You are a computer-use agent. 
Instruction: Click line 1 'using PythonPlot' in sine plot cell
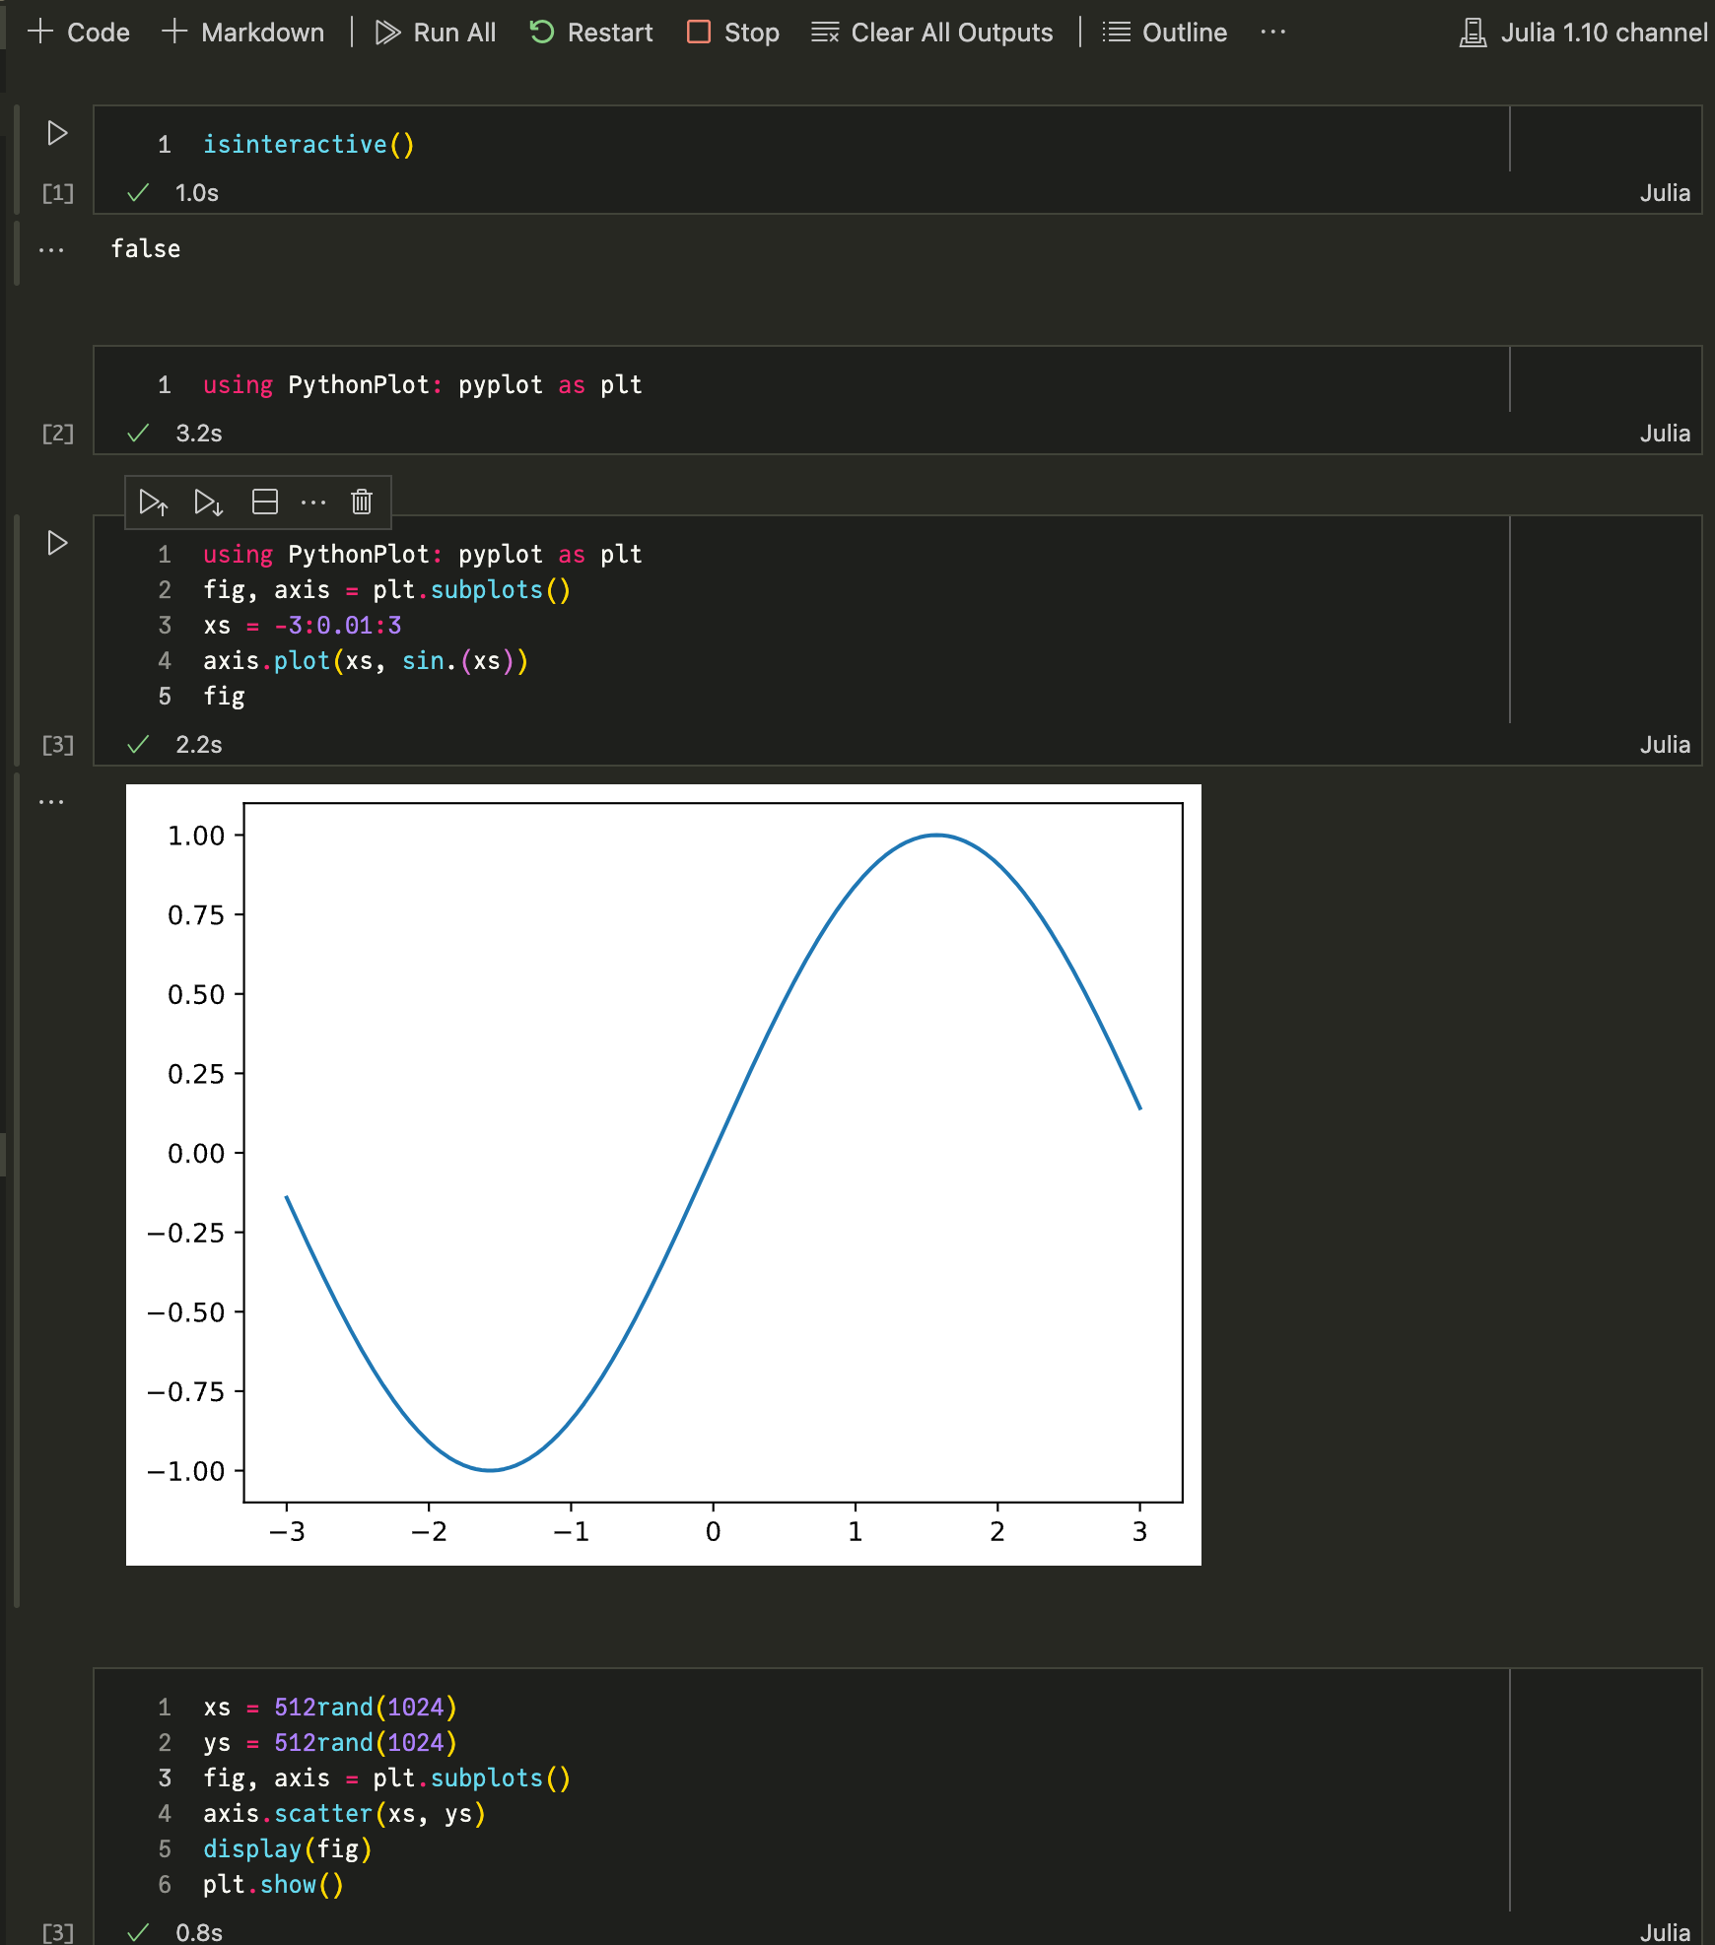[423, 555]
